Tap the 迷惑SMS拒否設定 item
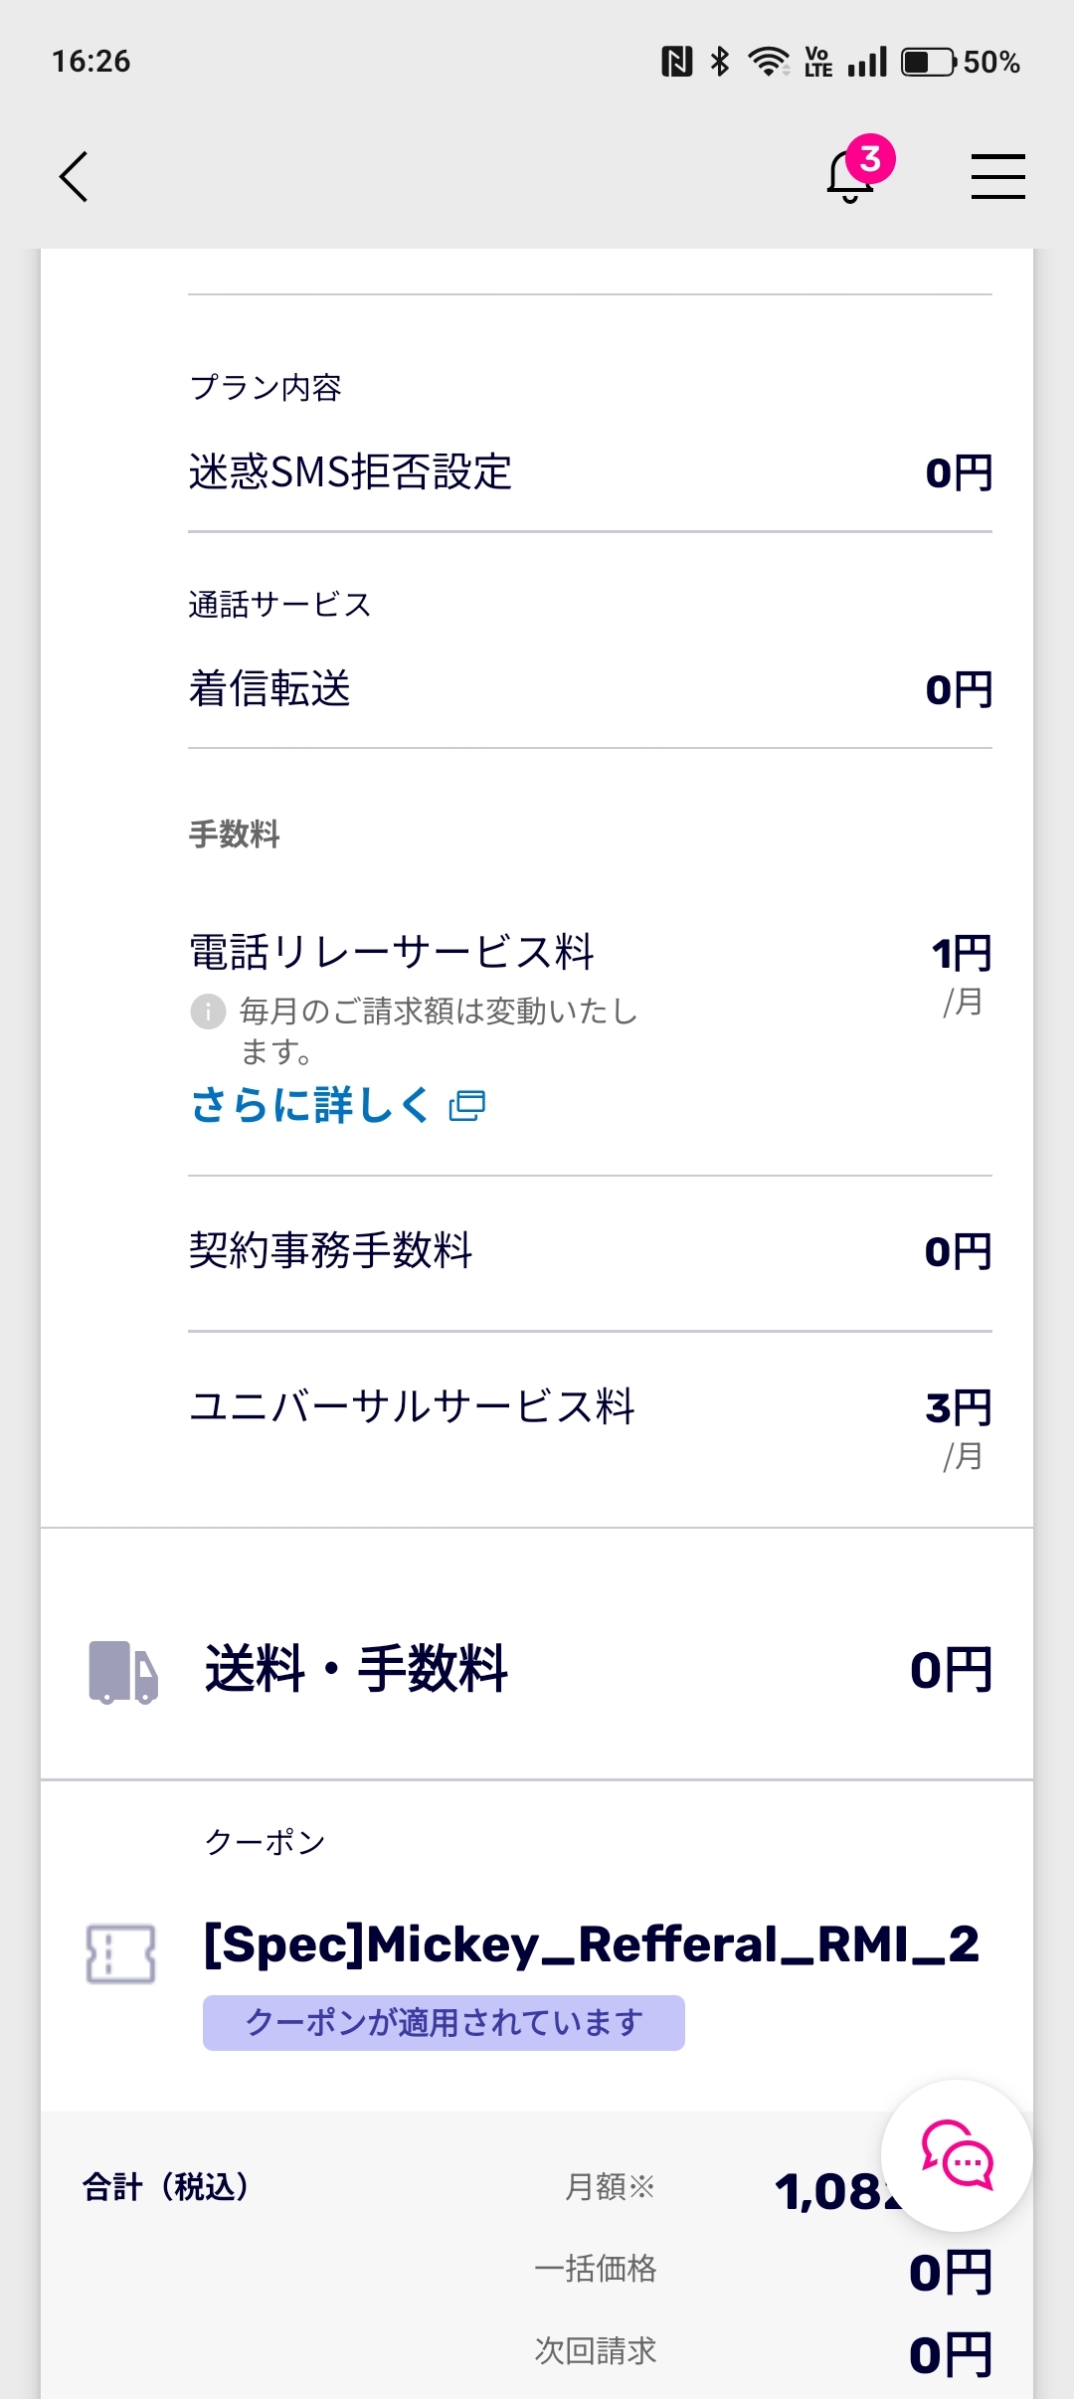The image size is (1074, 2399). 350,472
